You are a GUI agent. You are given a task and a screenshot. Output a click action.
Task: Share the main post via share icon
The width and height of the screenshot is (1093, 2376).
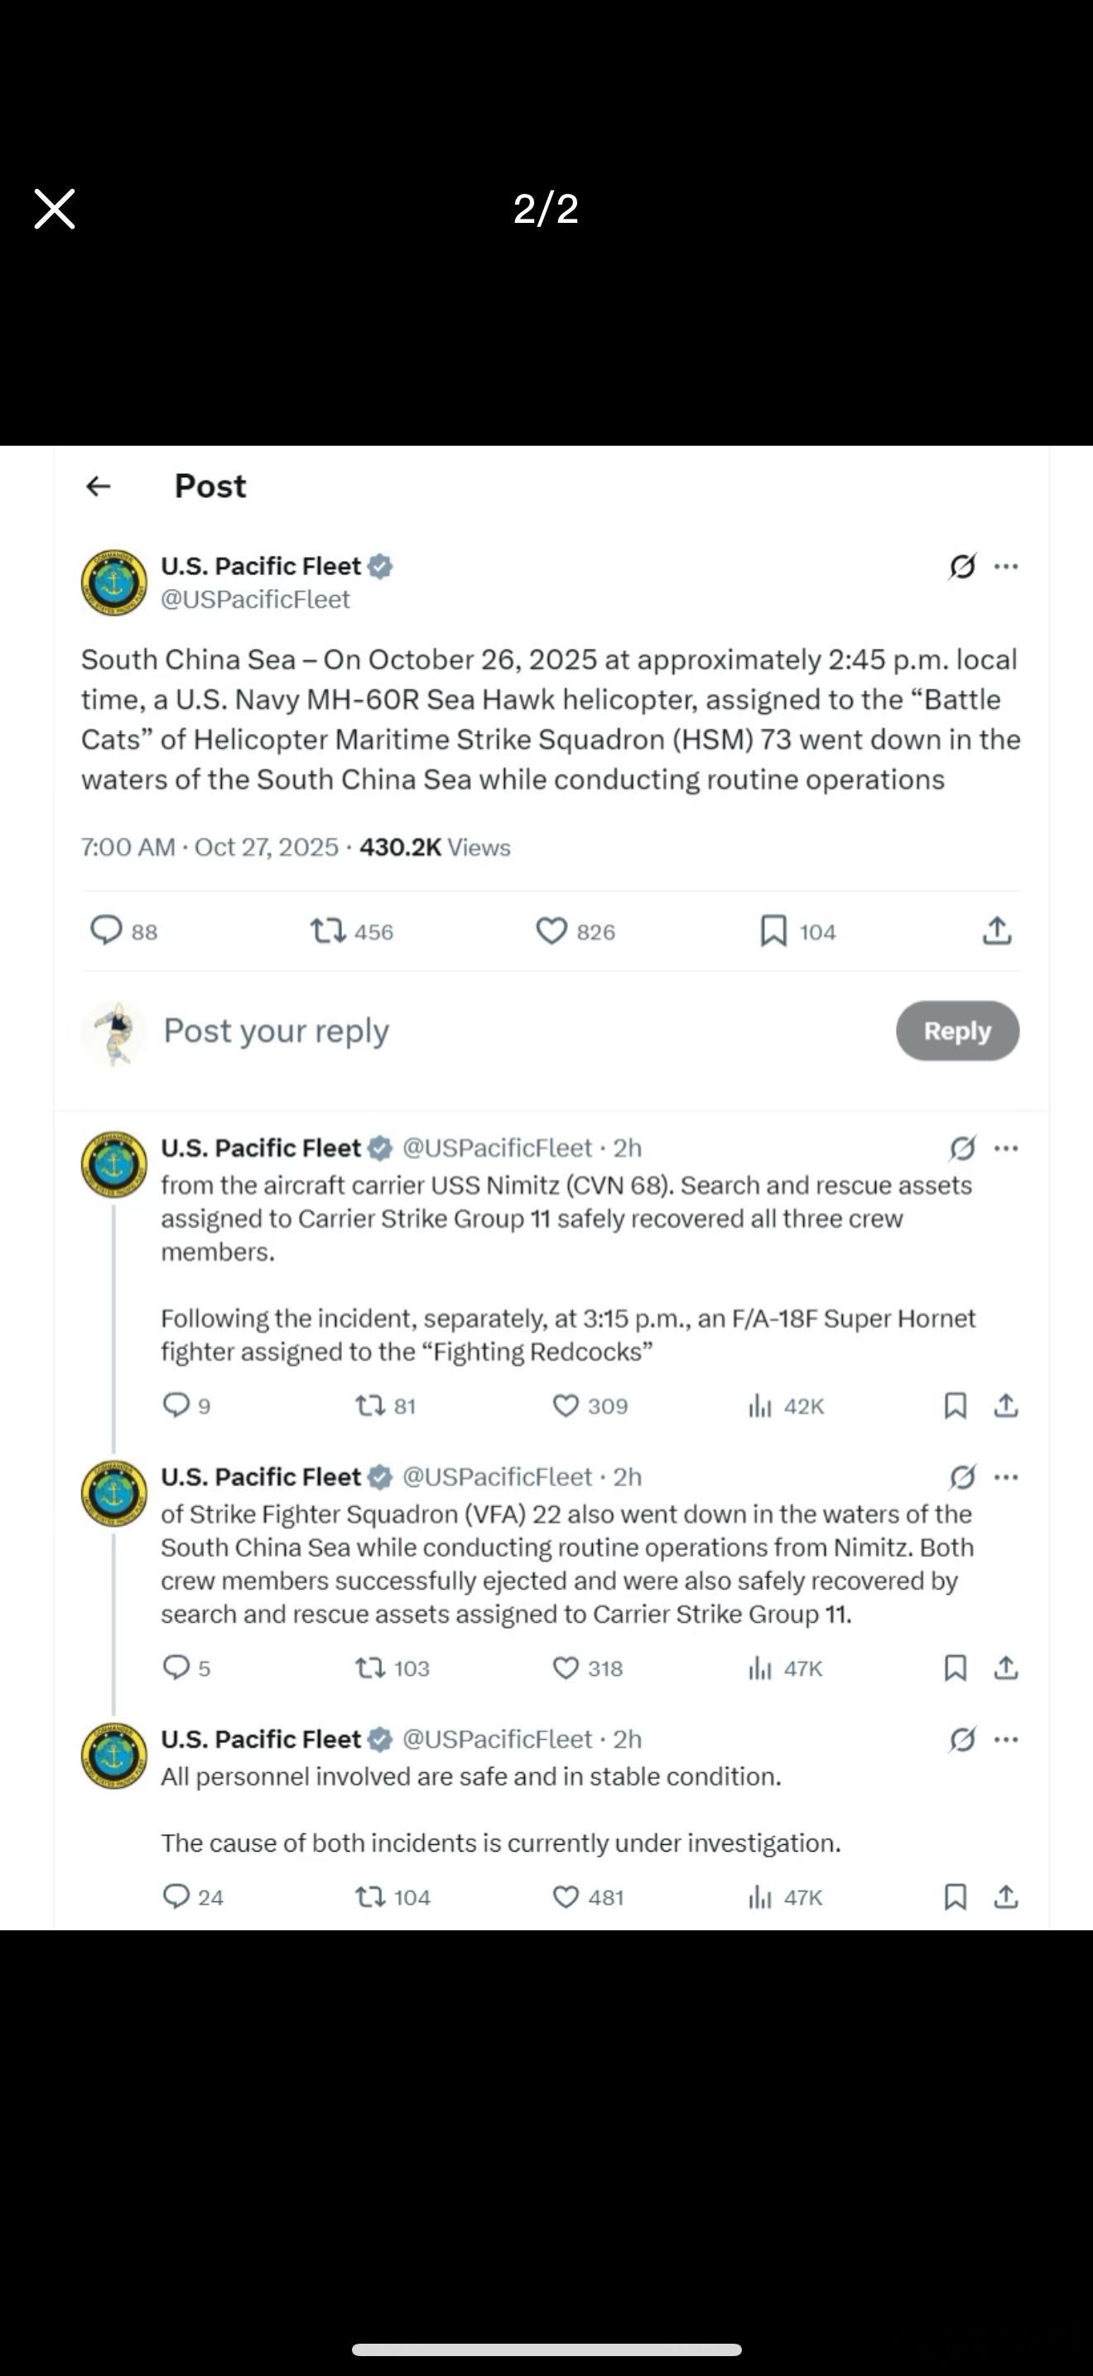click(997, 930)
